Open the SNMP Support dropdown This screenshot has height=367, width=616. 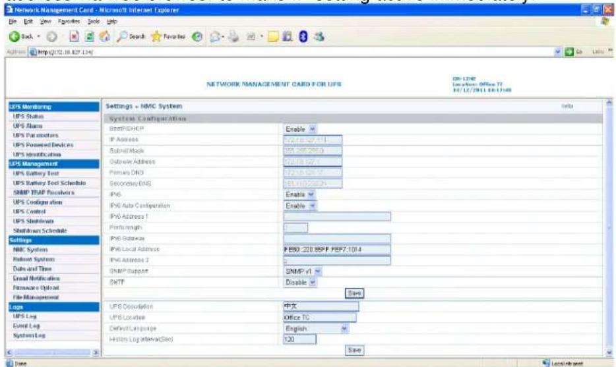pos(303,271)
